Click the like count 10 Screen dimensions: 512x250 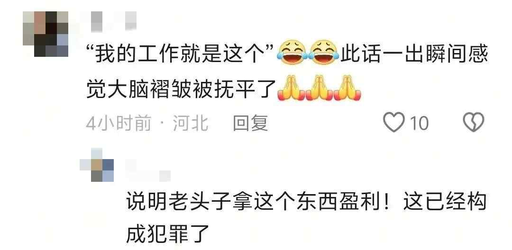click(419, 124)
